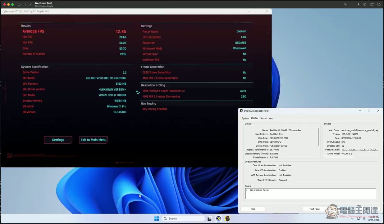Click the CPU Model Virtual CPU text
Screen dimensions: 384x224
(112, 95)
